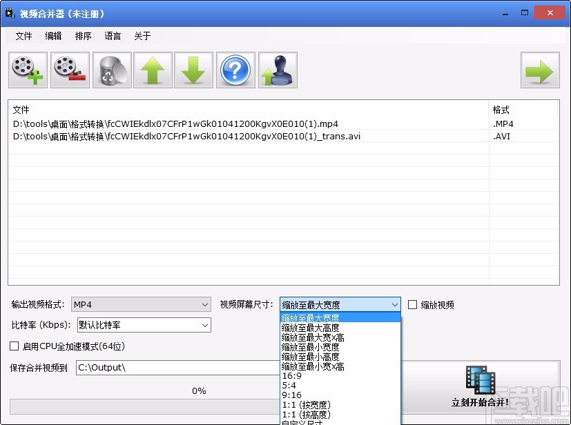571x425 pixels.
Task: Click the add video file icon
Action: click(28, 70)
